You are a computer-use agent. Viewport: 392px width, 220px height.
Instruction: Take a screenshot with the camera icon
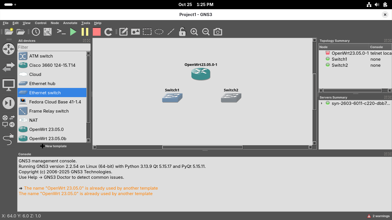click(218, 32)
